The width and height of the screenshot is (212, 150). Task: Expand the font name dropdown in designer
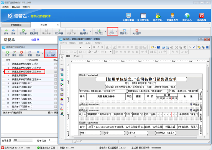click(x=81, y=47)
